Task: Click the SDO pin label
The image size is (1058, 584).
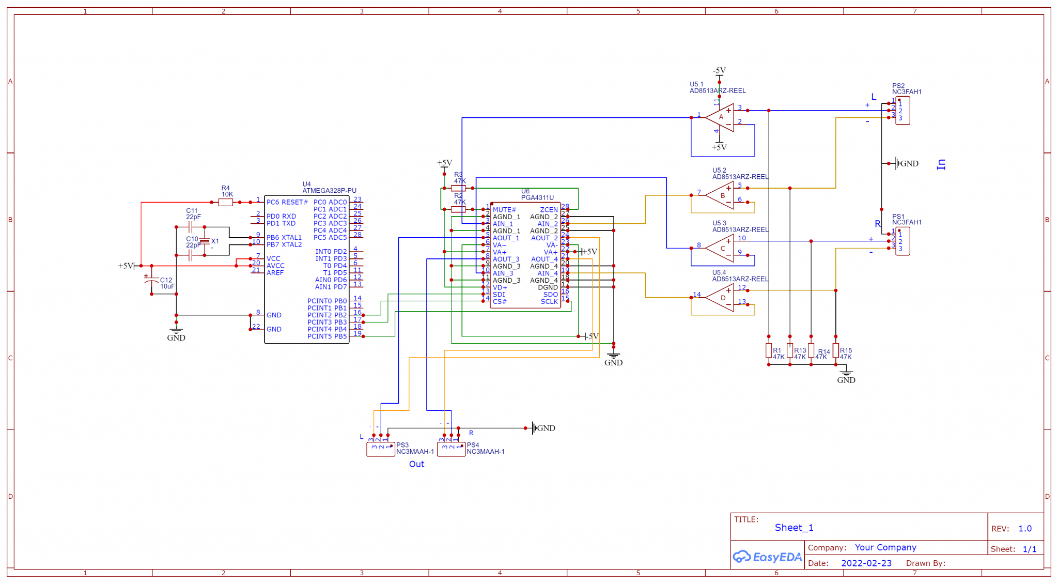Action: (x=550, y=295)
